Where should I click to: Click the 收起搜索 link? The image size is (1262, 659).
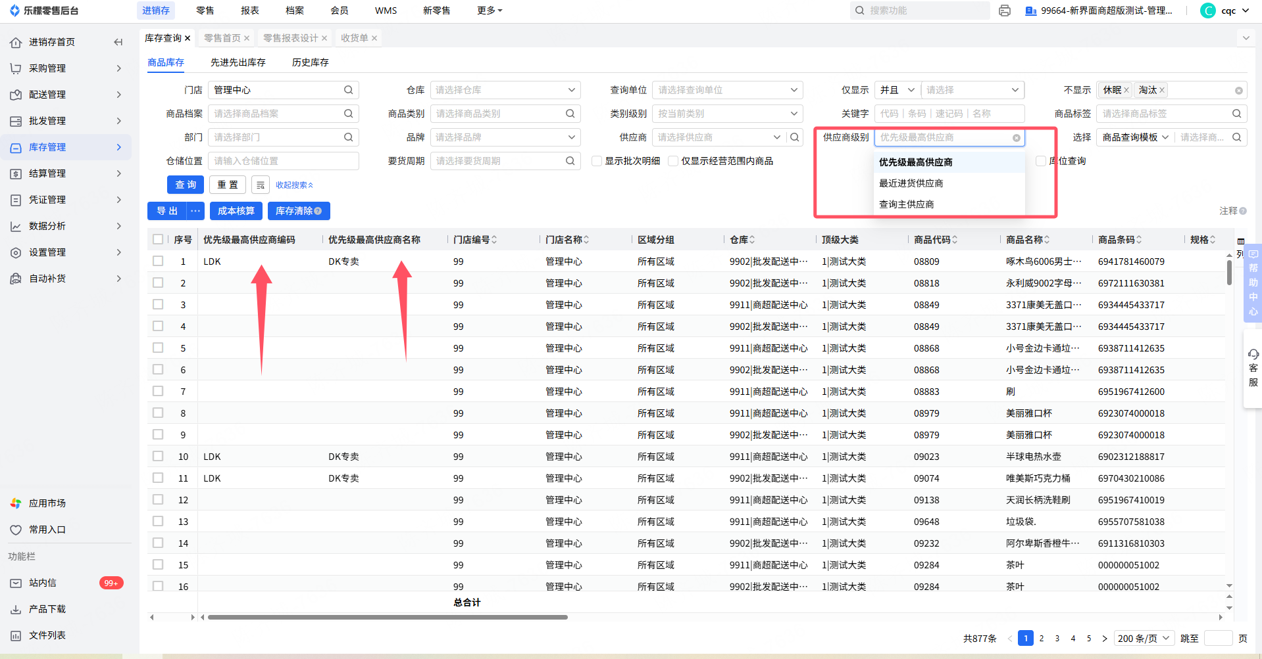294,185
